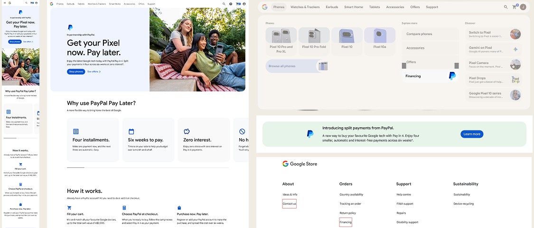Viewport: 534px width, 228px height.
Task: Click the bag icon above desktop 'Purchase now. Pay later.'
Action: coord(179,208)
